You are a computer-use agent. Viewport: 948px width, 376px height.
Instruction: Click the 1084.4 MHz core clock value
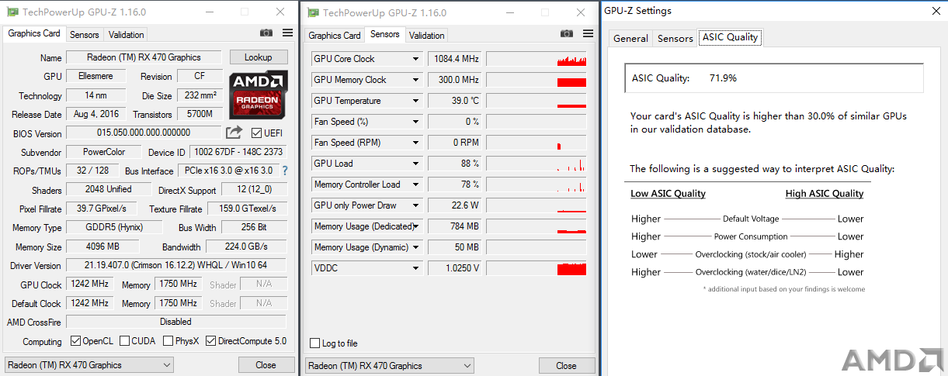coord(454,59)
